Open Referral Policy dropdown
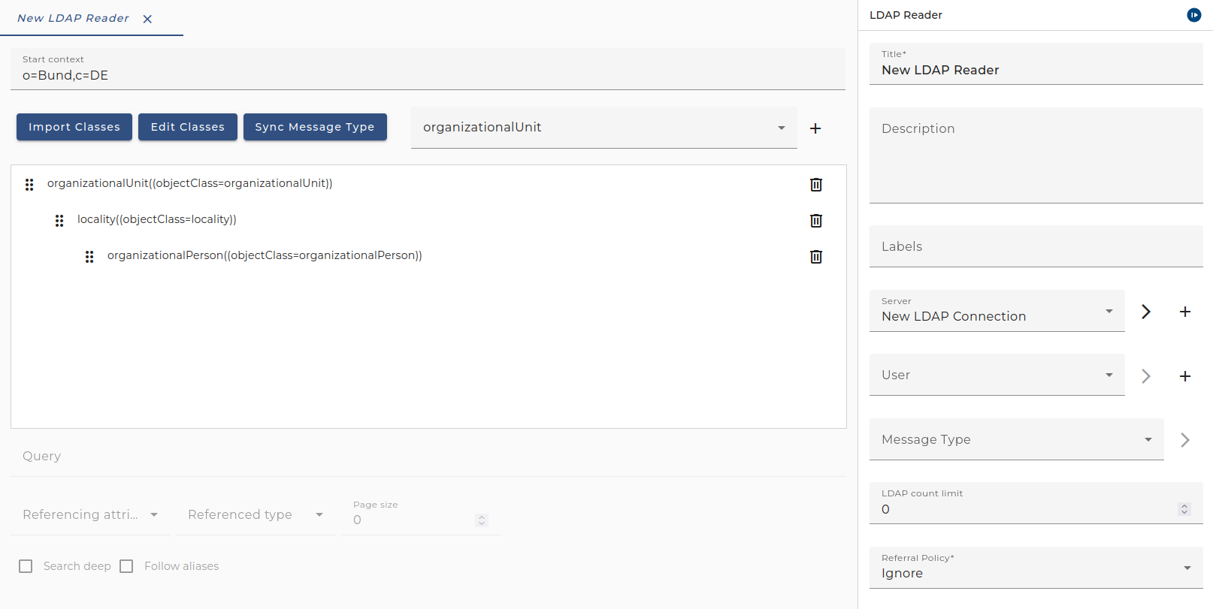 coord(1036,568)
